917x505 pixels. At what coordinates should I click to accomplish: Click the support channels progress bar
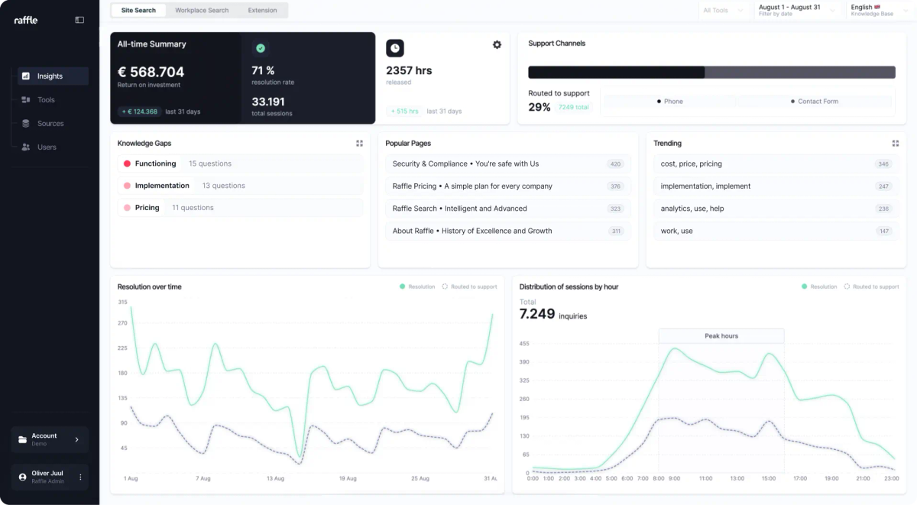tap(711, 73)
